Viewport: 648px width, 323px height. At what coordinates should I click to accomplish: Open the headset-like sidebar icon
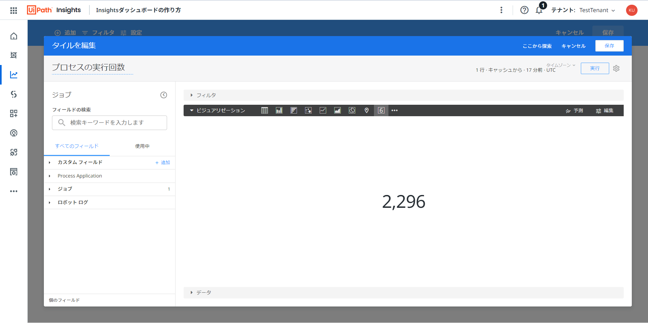pyautogui.click(x=13, y=133)
